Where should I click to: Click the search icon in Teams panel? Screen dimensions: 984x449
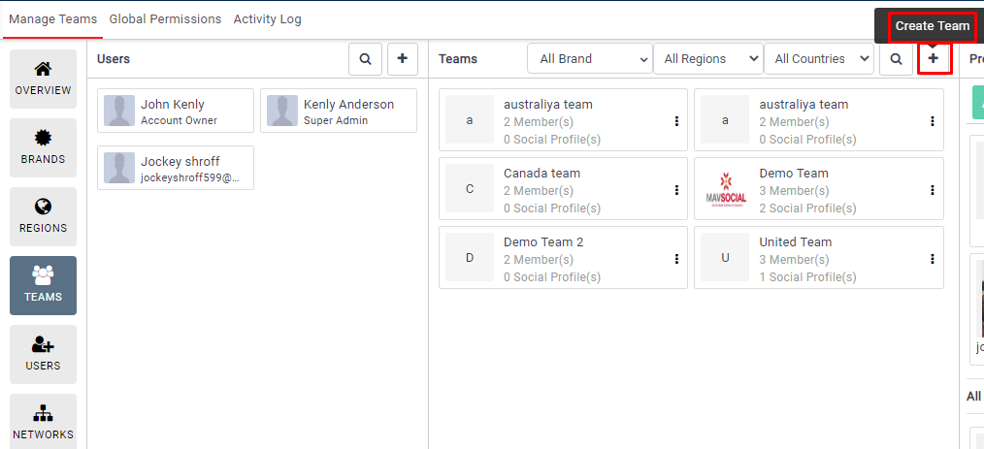click(895, 59)
